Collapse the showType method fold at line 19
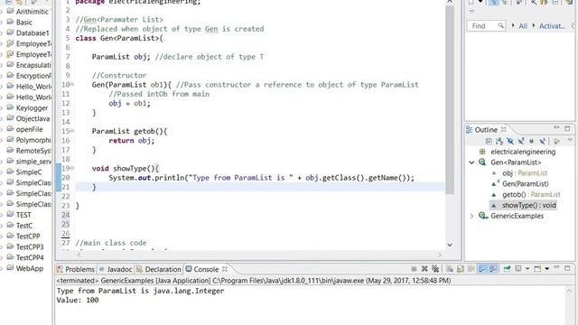578x325 pixels. pos(72,168)
